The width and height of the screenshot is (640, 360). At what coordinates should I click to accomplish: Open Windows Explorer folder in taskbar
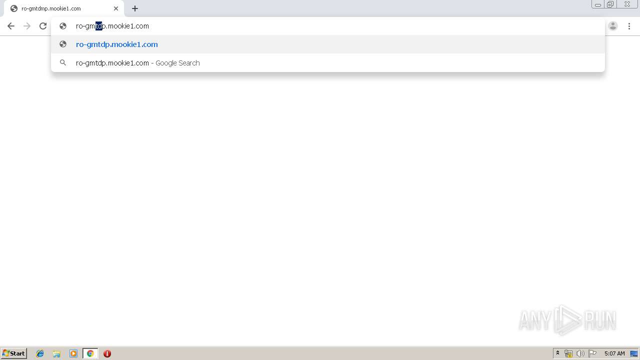pyautogui.click(x=56, y=353)
